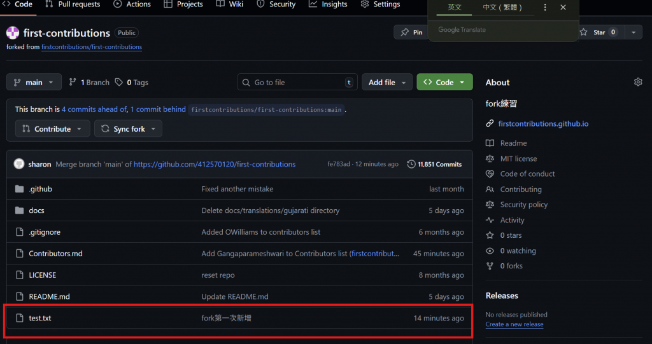
Task: Open the main branch selector dropdown
Action: pos(34,82)
